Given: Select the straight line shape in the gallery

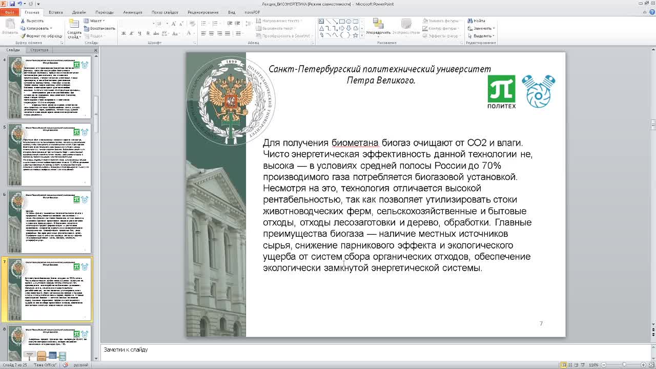Looking at the screenshot, I should (x=328, y=22).
